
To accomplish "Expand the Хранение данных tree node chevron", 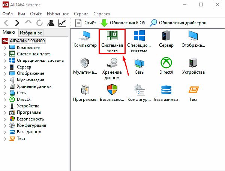I will 5,87.
